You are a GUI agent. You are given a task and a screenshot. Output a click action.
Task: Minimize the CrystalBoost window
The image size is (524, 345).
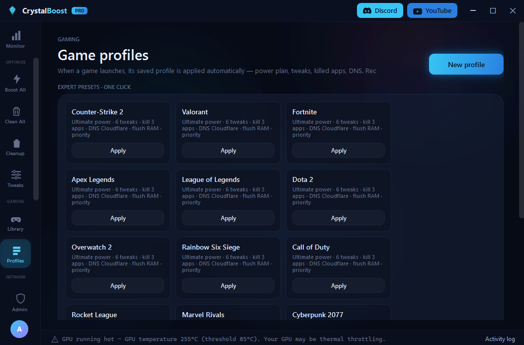coord(473,11)
